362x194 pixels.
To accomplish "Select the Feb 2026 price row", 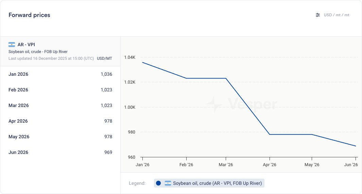I will 60,90.
